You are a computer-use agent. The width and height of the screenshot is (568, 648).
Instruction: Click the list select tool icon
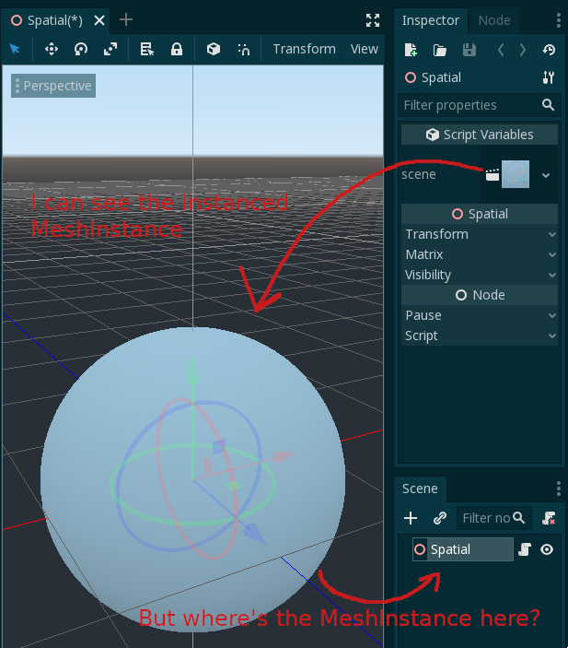(x=147, y=49)
